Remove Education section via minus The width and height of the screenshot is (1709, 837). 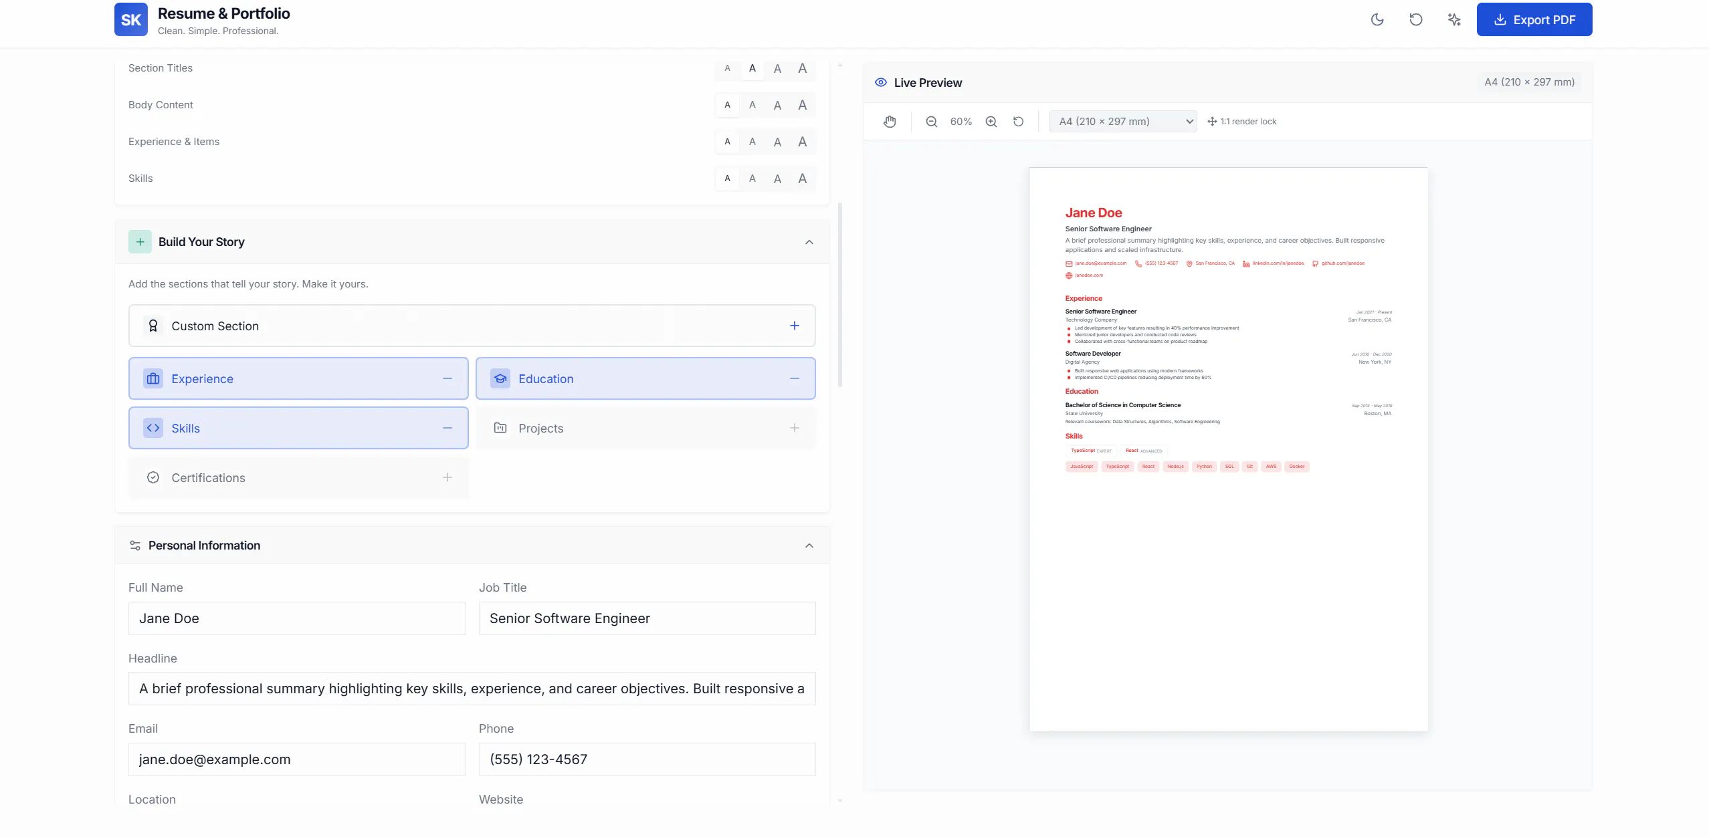795,378
